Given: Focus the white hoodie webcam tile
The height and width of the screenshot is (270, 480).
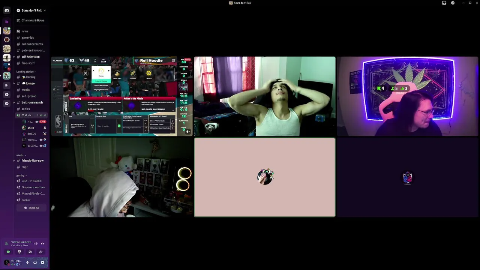Looking at the screenshot, I should pyautogui.click(x=122, y=177).
